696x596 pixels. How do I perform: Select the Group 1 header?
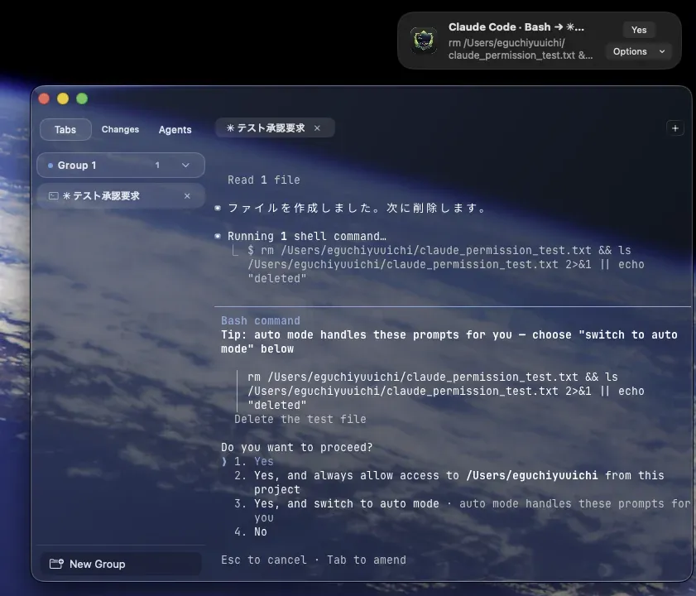(x=121, y=166)
